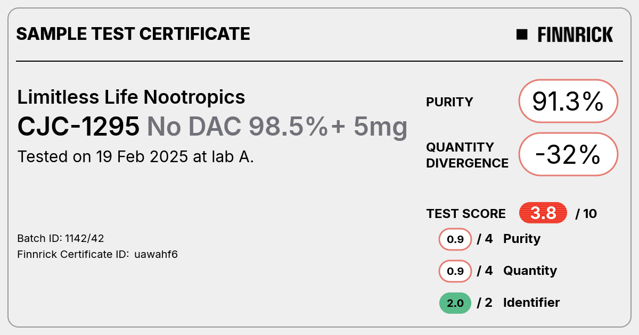Click the 0.9 Quantity score pill
The image size is (639, 335).
[455, 271]
